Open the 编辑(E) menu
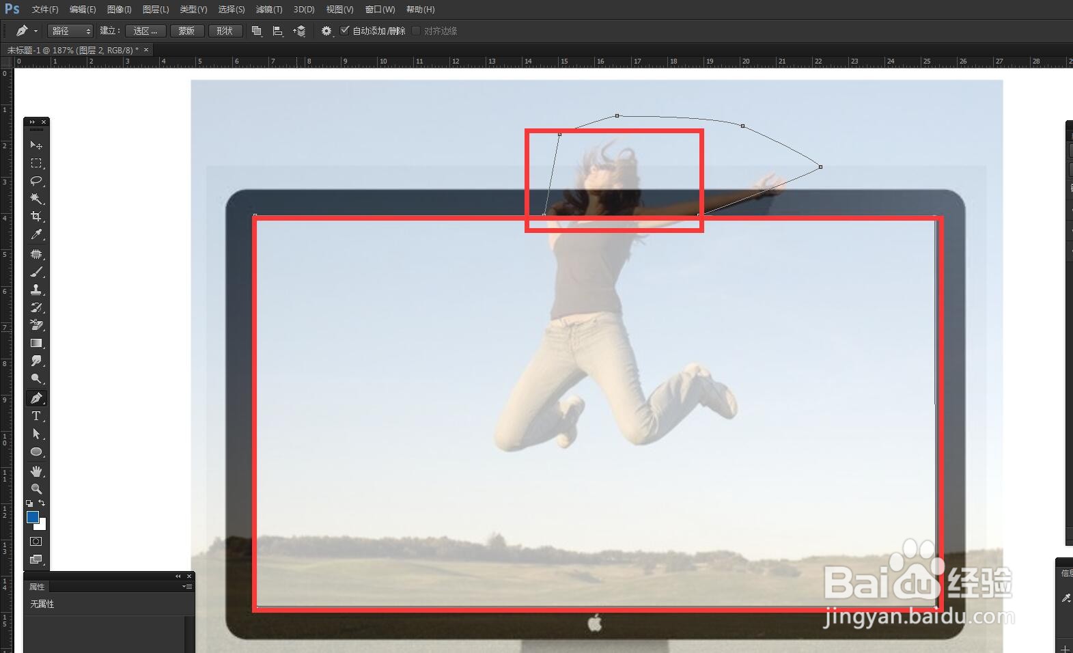Image resolution: width=1073 pixels, height=653 pixels. tap(83, 10)
